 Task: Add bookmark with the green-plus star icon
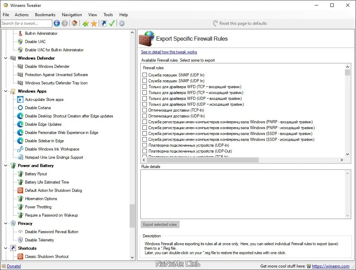click(x=86, y=23)
